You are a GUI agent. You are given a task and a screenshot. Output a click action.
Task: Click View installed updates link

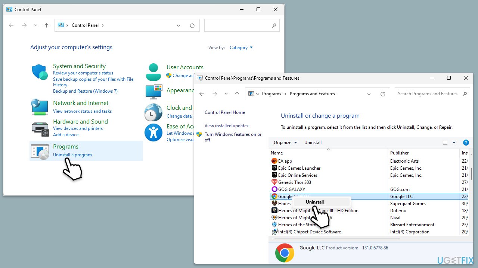[226, 126]
